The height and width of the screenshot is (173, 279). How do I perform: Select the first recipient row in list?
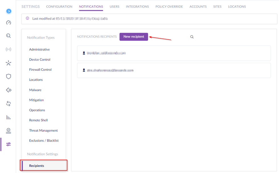click(174, 53)
